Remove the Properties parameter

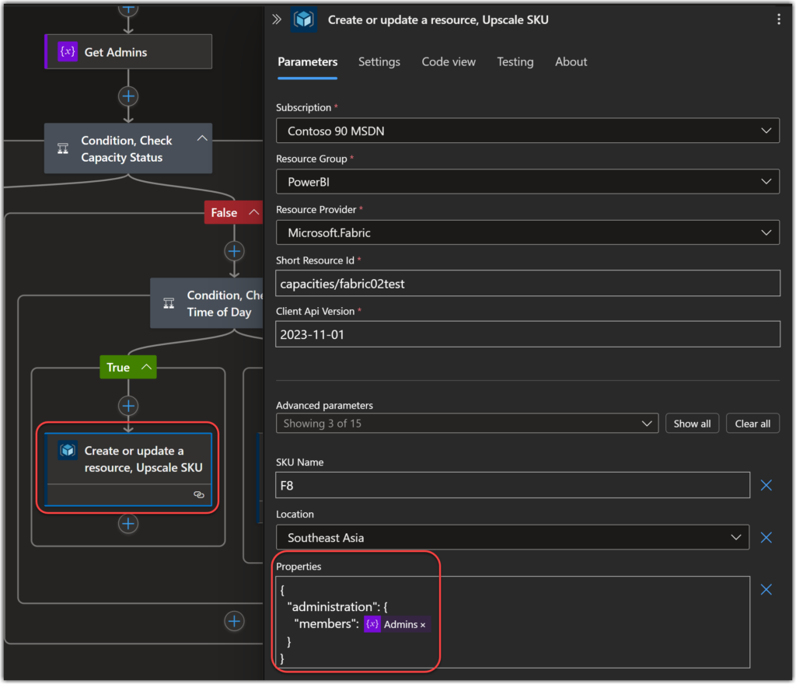(766, 589)
